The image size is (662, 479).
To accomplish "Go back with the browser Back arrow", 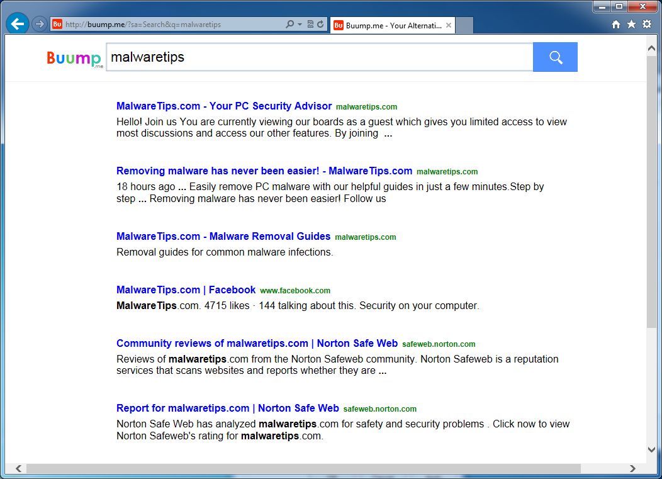I will point(18,24).
